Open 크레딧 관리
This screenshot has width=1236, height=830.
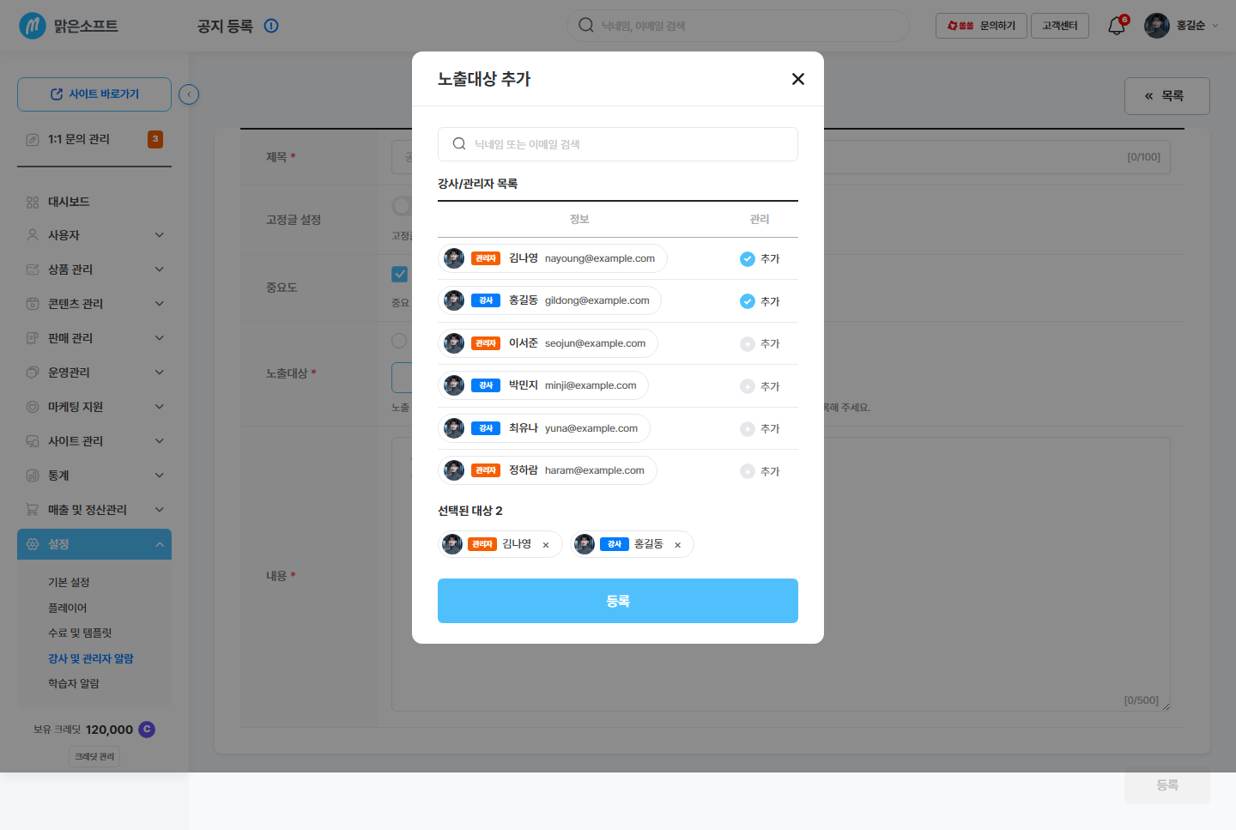tap(94, 756)
